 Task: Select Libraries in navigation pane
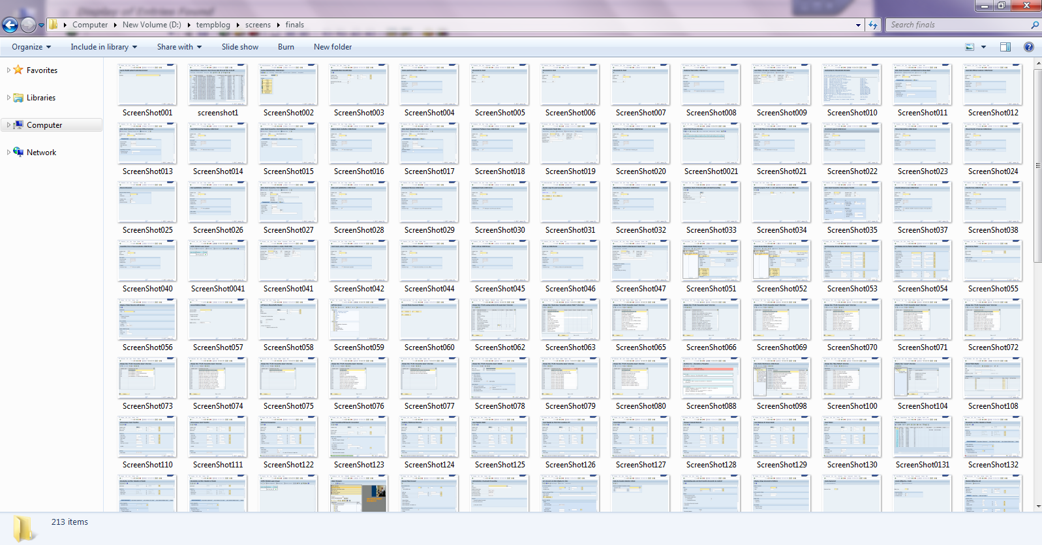click(x=41, y=98)
